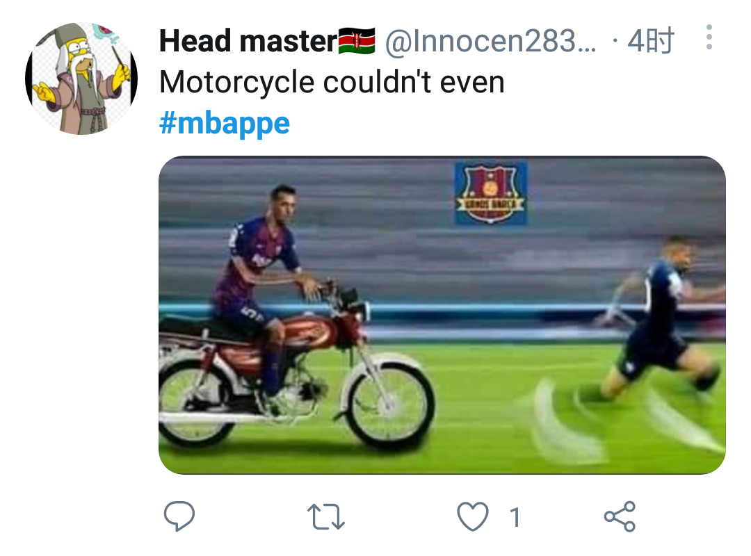
Task: Open the Head master profile name
Action: click(248, 42)
